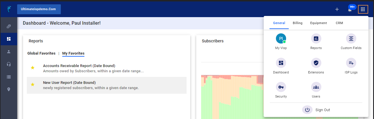Open the notifications bell with 99+ badge
This screenshot has width=374, height=119.
coord(350,10)
